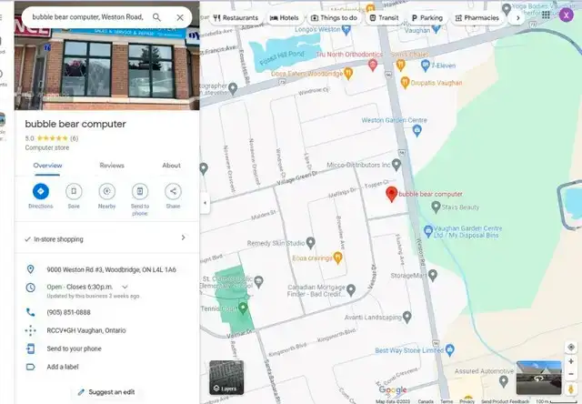Click the Send to phone icon
This screenshot has width=582, height=404.
pyautogui.click(x=140, y=191)
